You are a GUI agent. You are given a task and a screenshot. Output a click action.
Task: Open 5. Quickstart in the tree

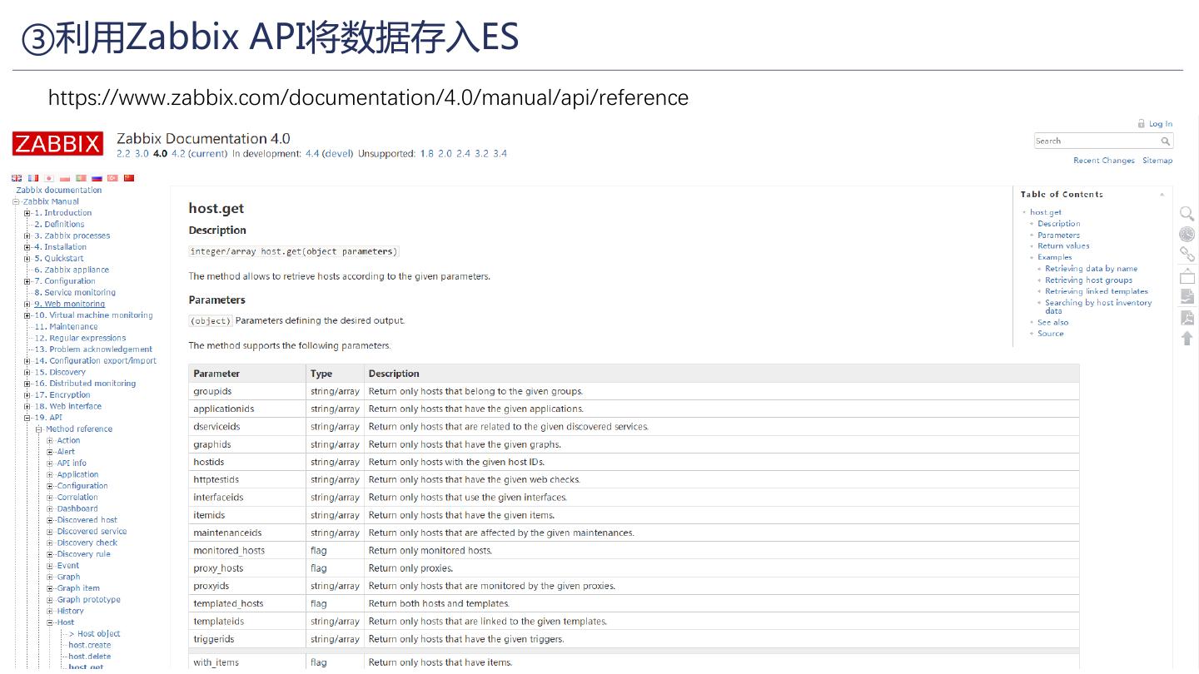click(59, 259)
